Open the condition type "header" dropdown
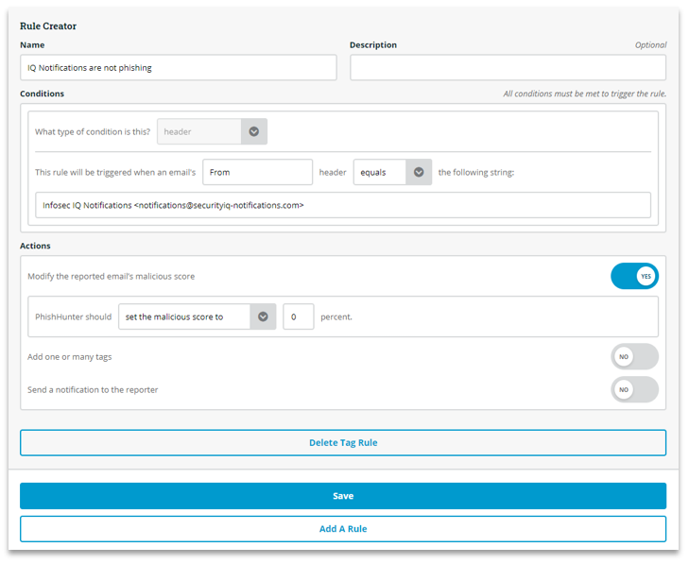689x564 pixels. (212, 132)
